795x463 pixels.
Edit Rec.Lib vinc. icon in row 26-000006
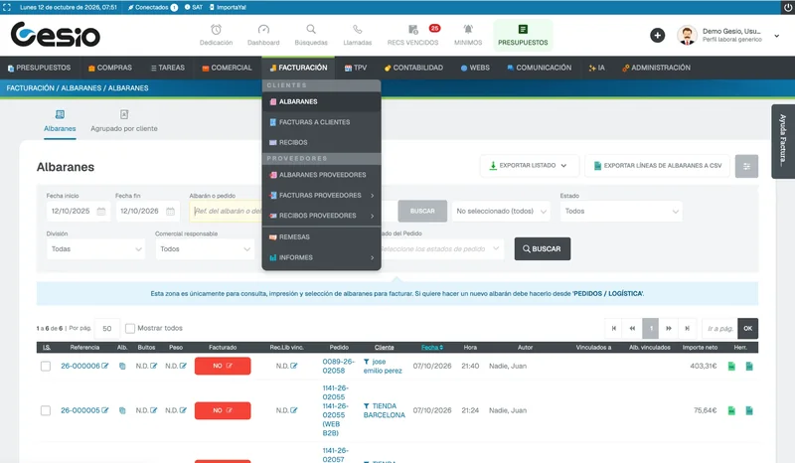click(294, 366)
